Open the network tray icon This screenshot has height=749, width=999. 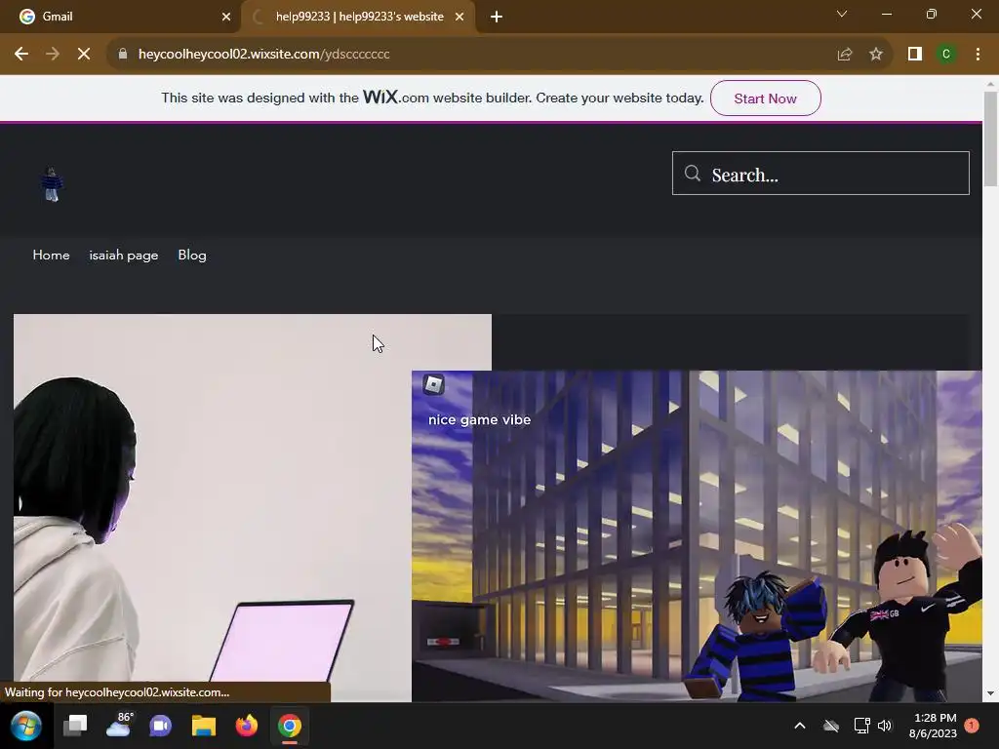(x=861, y=726)
